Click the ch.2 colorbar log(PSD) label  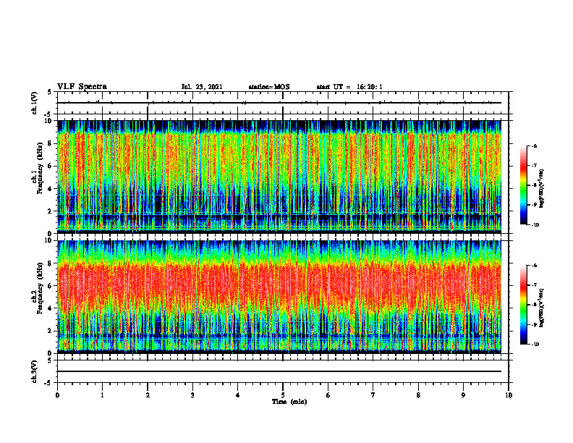coord(542,308)
